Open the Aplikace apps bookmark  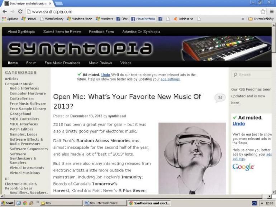10,19
